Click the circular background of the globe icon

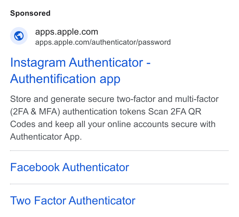pyautogui.click(x=19, y=36)
